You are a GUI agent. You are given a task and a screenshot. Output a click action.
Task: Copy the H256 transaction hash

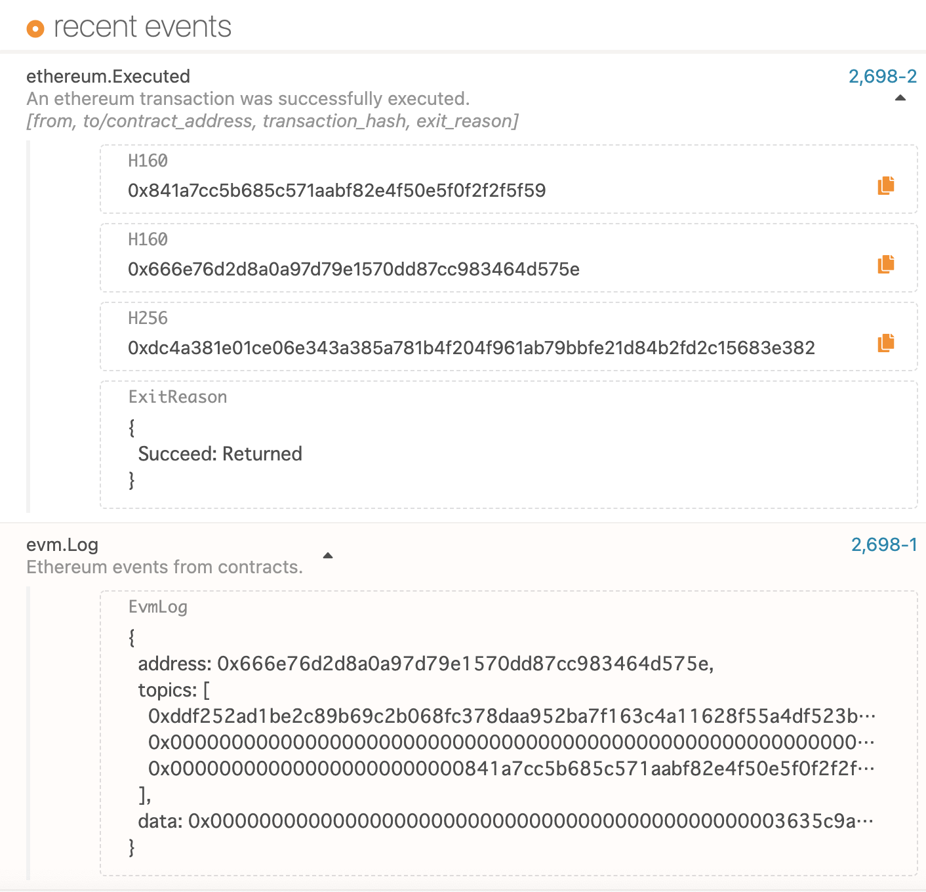coord(885,343)
